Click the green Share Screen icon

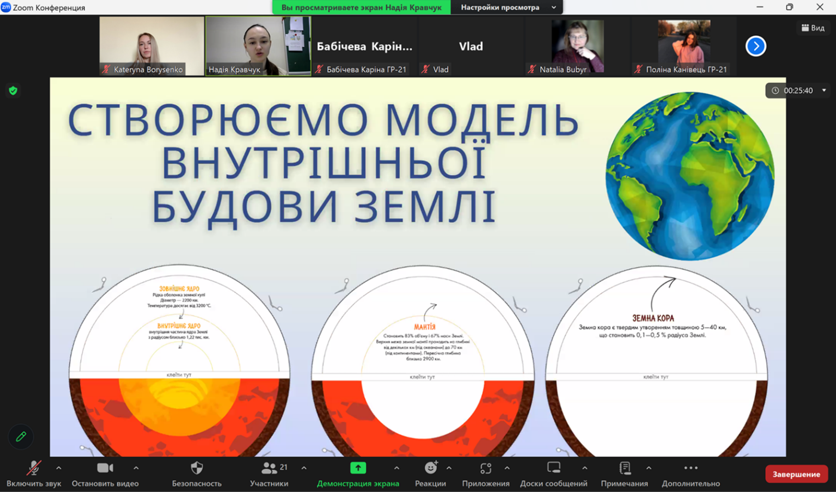(x=358, y=468)
